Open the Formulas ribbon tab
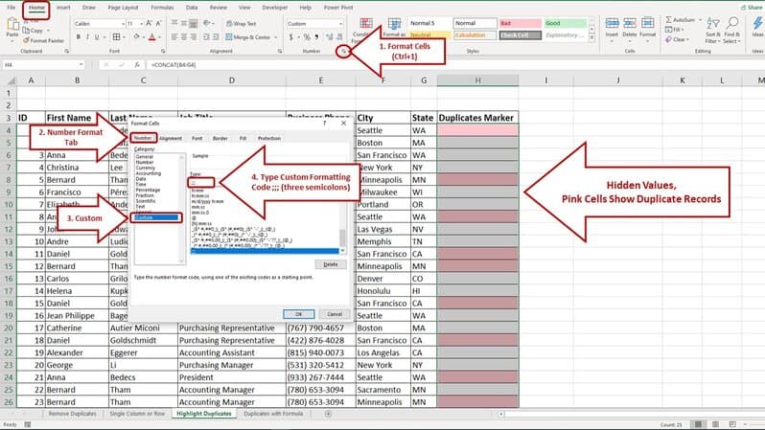Viewport: 765px width, 430px height. pyautogui.click(x=162, y=8)
